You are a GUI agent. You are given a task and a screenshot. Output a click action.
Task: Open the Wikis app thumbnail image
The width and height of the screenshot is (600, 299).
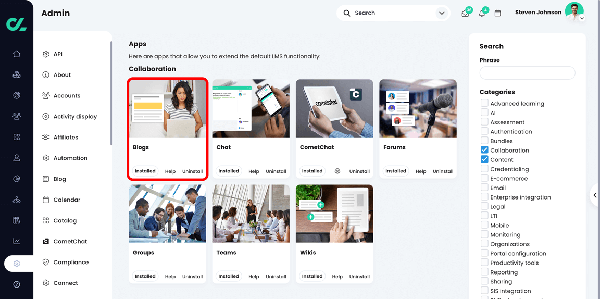point(334,214)
